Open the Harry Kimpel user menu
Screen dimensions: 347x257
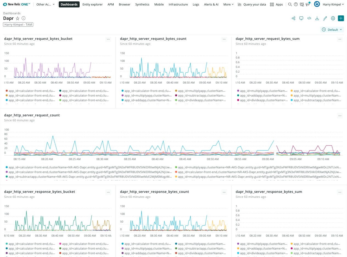pos(333,4)
